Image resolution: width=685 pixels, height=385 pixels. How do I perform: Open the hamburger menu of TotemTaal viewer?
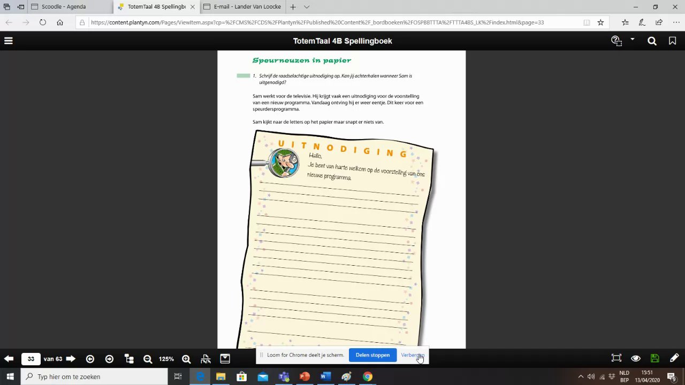[x=9, y=41]
